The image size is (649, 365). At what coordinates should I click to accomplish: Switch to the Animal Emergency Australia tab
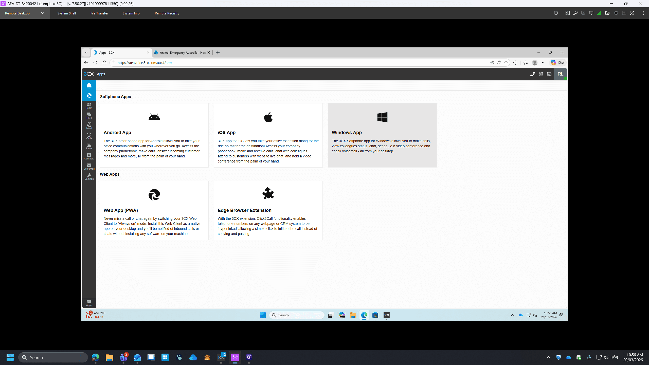click(182, 52)
